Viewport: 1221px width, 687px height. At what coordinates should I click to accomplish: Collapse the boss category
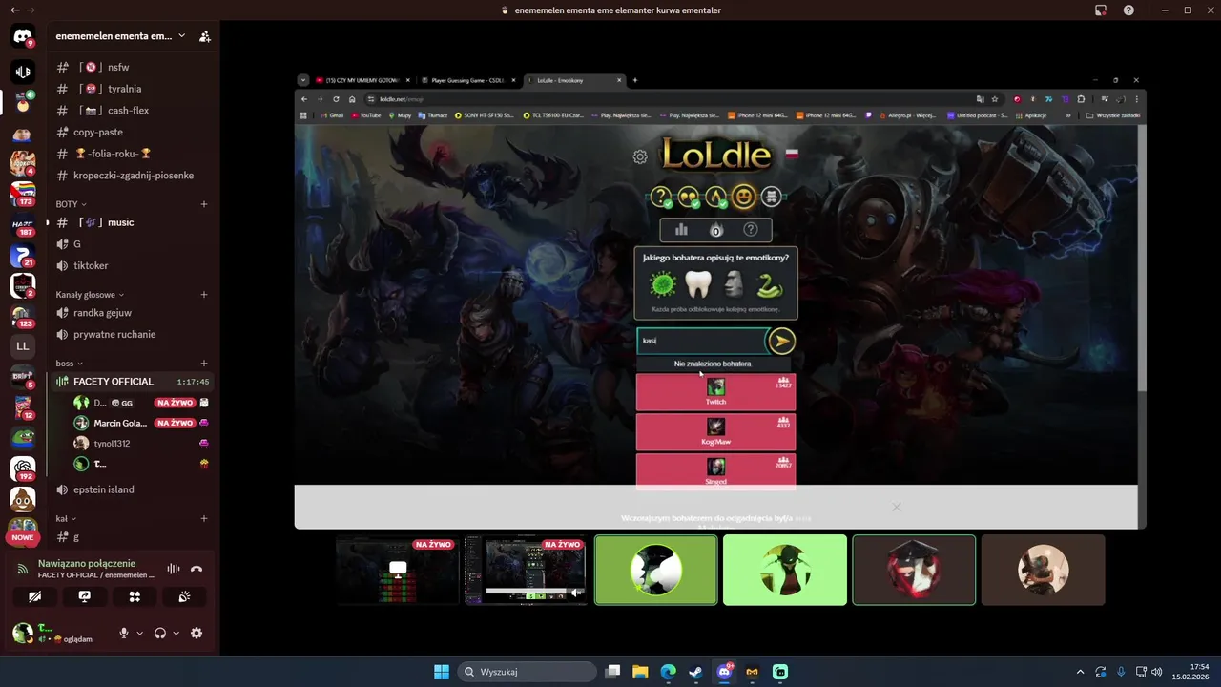tap(69, 364)
